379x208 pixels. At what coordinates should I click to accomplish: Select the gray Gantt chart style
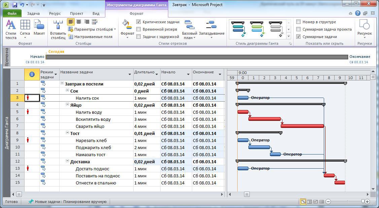(x=276, y=29)
